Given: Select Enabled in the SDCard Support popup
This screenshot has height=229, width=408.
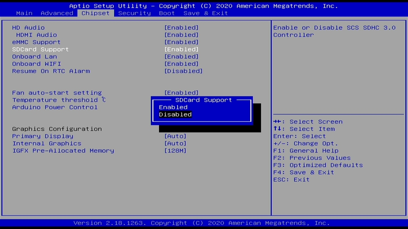Looking at the screenshot, I should [173, 107].
